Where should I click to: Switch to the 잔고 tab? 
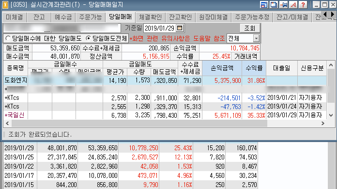tap(39, 17)
